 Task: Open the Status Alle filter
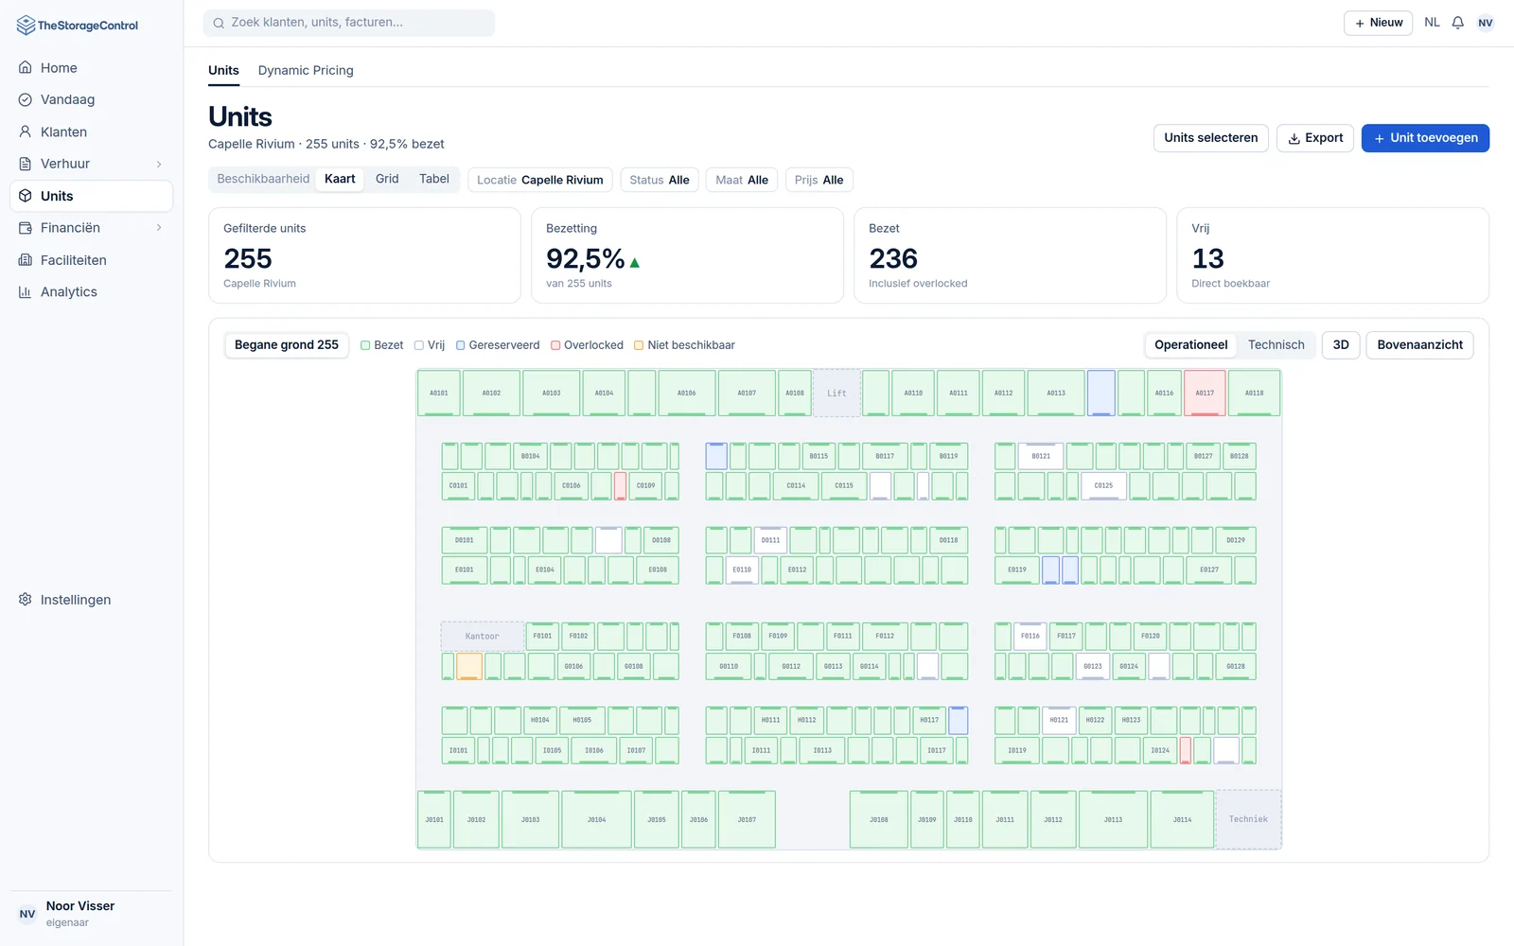tap(660, 180)
